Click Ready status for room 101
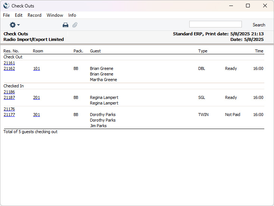The height and width of the screenshot is (206, 274). (x=231, y=68)
